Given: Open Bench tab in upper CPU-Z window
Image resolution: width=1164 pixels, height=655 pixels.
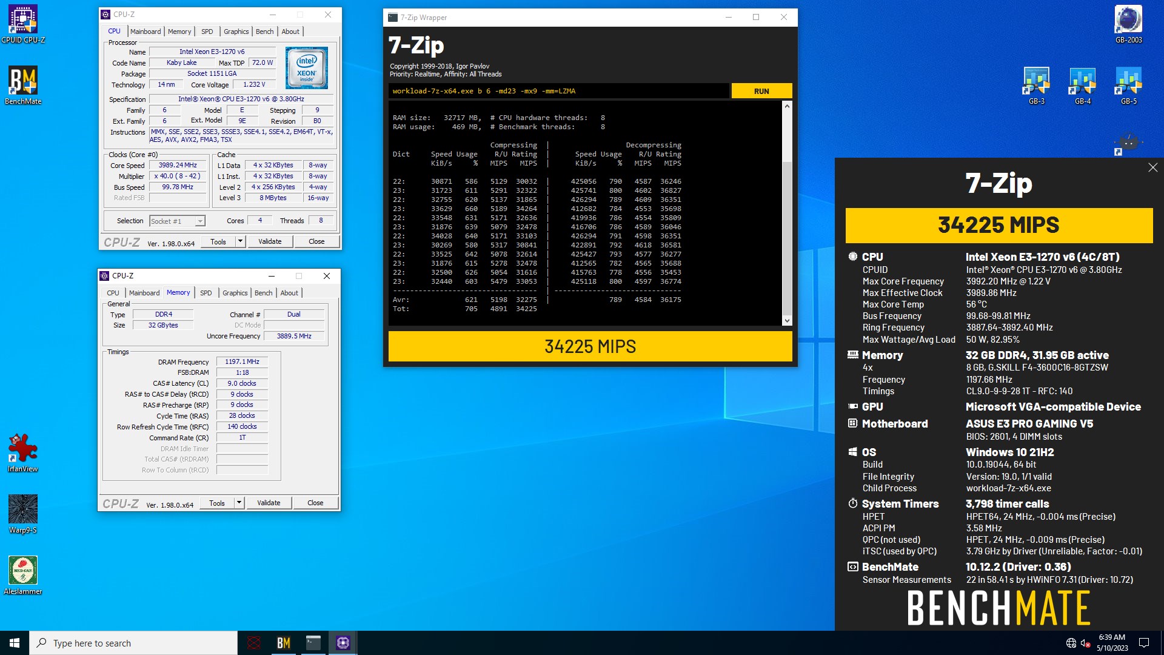Looking at the screenshot, I should coord(264,32).
